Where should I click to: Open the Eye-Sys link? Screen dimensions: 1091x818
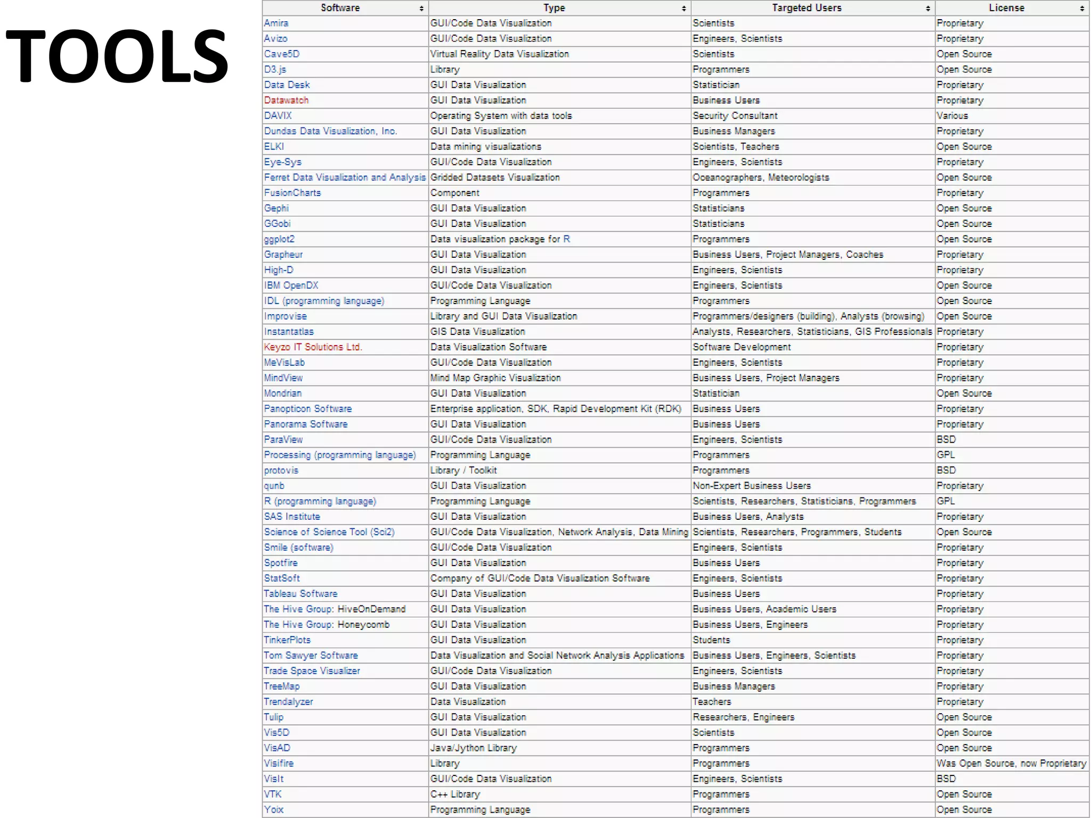(x=282, y=162)
